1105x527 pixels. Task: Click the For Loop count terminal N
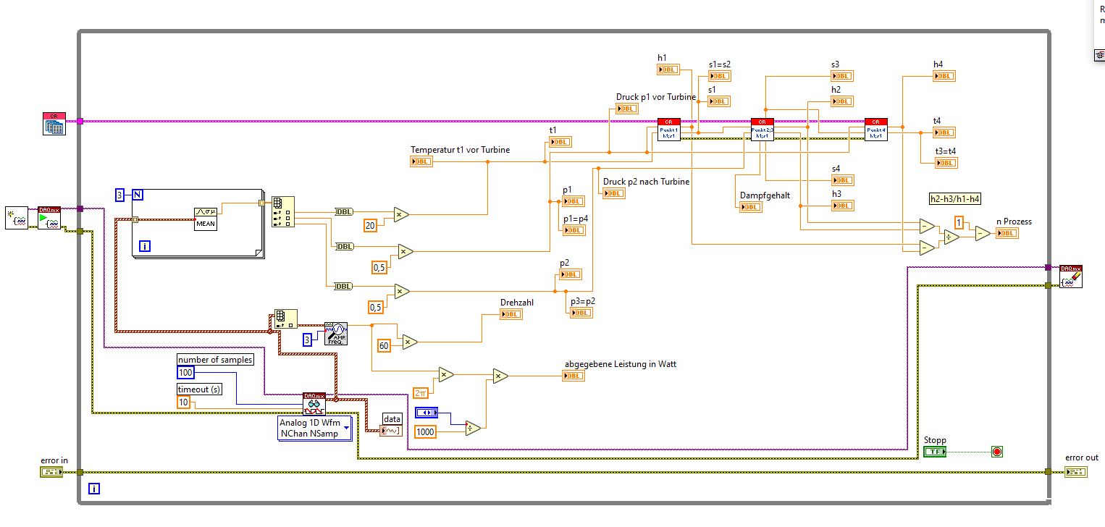pos(137,194)
